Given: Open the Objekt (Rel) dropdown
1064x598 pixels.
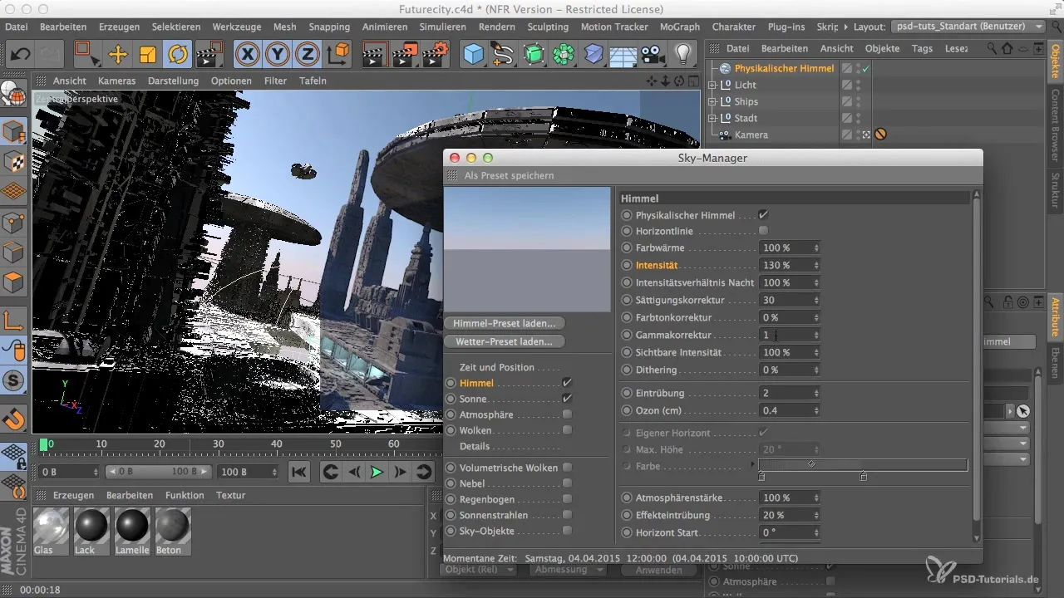Looking at the screenshot, I should [477, 570].
